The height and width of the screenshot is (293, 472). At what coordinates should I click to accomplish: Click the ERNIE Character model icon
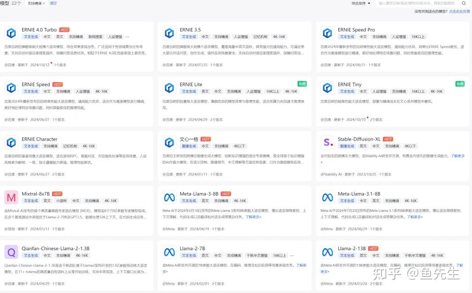(x=11, y=143)
